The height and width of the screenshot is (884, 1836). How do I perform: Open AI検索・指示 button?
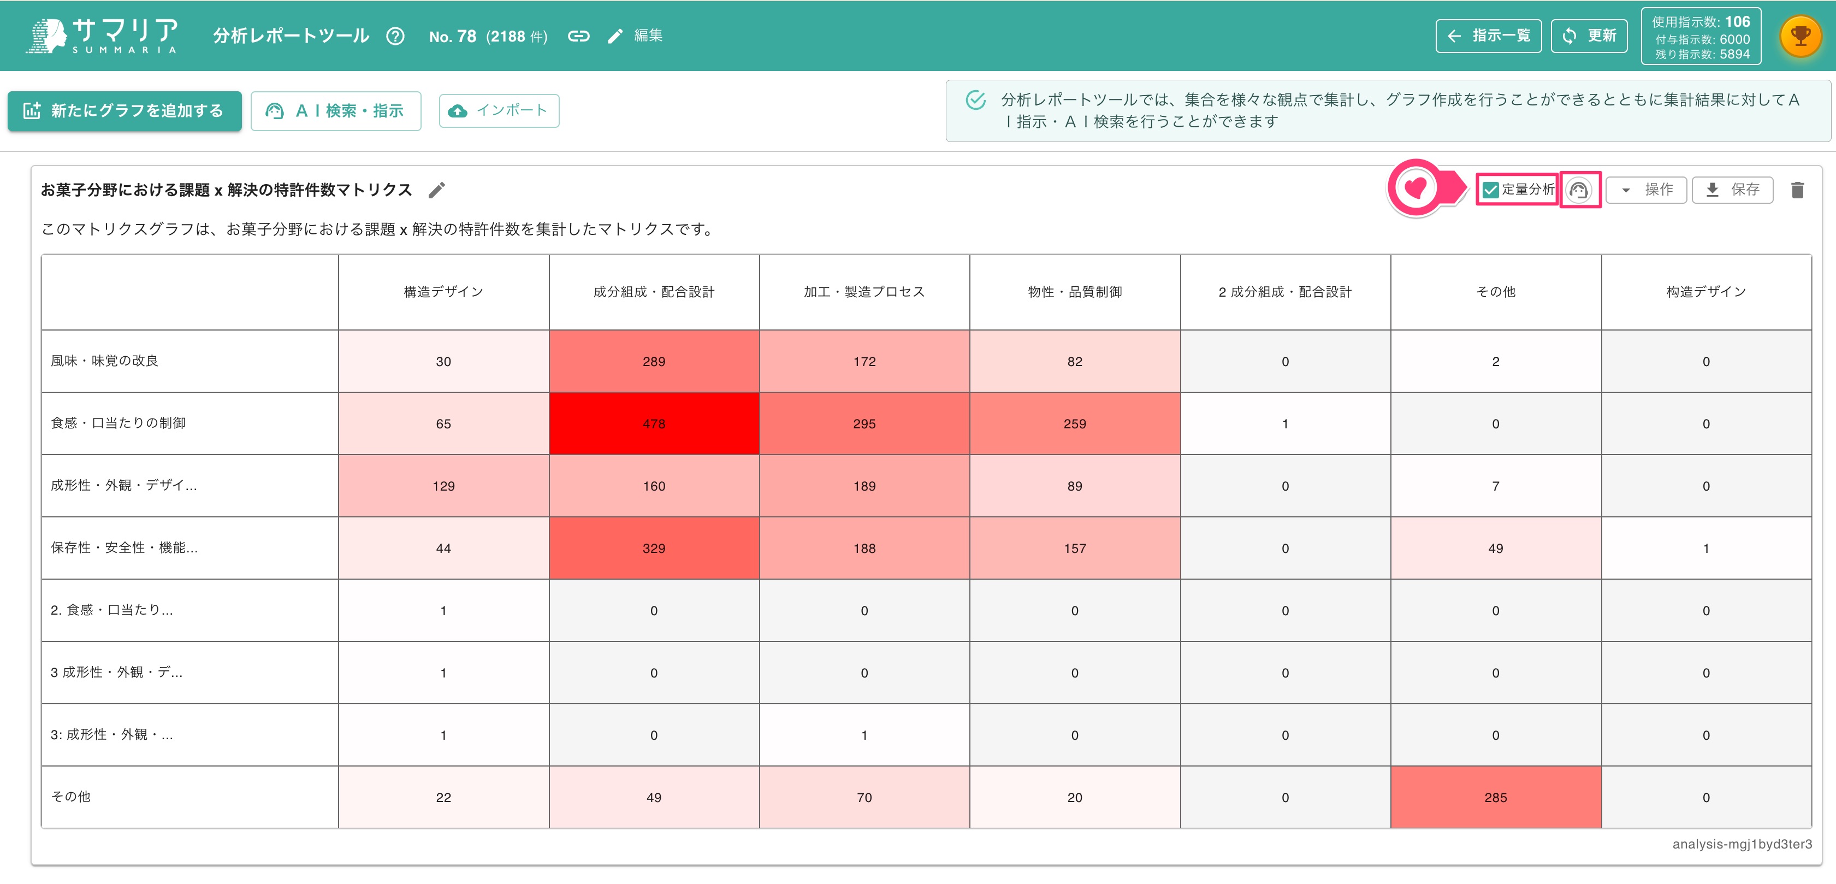tap(336, 110)
